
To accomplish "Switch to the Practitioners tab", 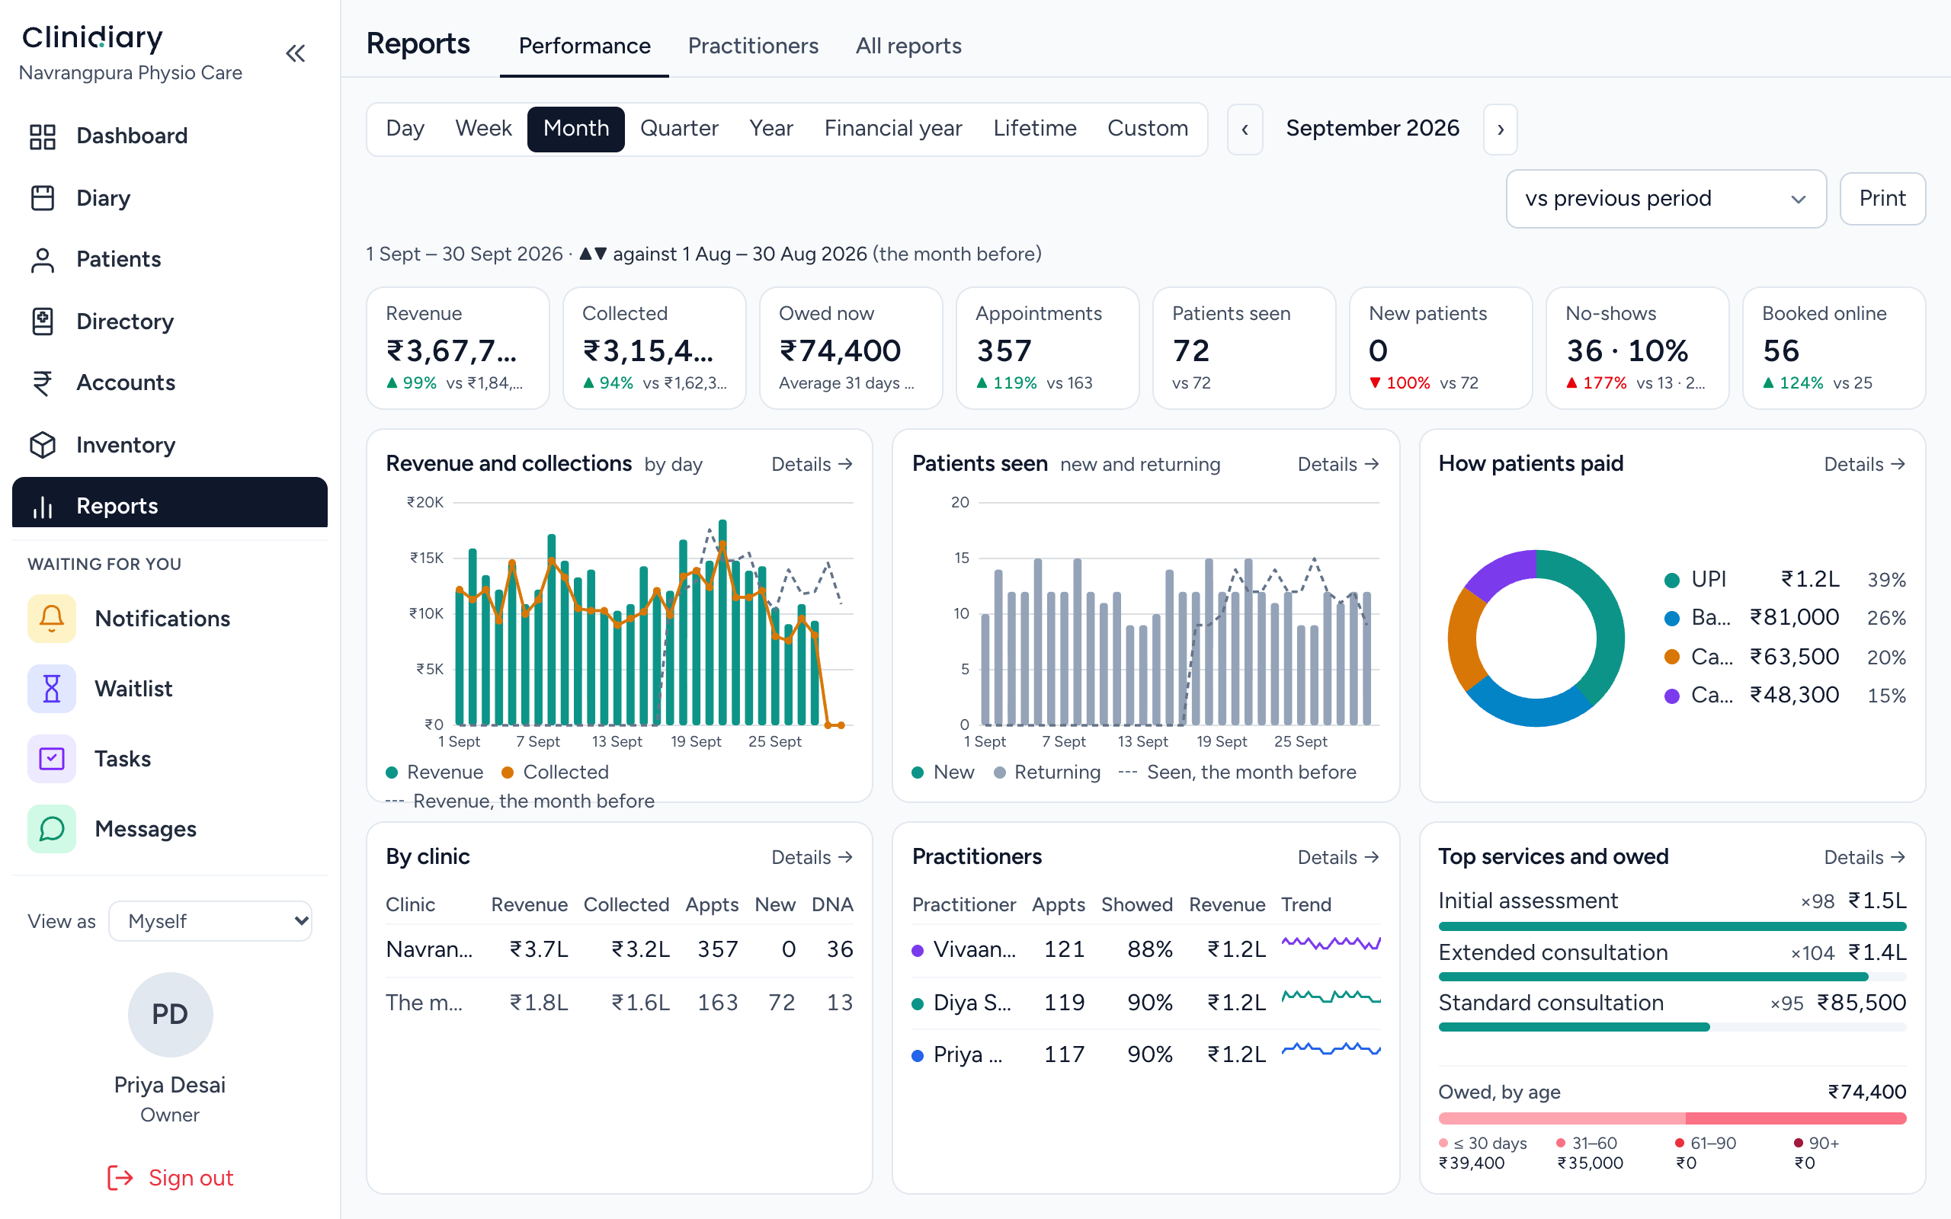I will point(753,46).
